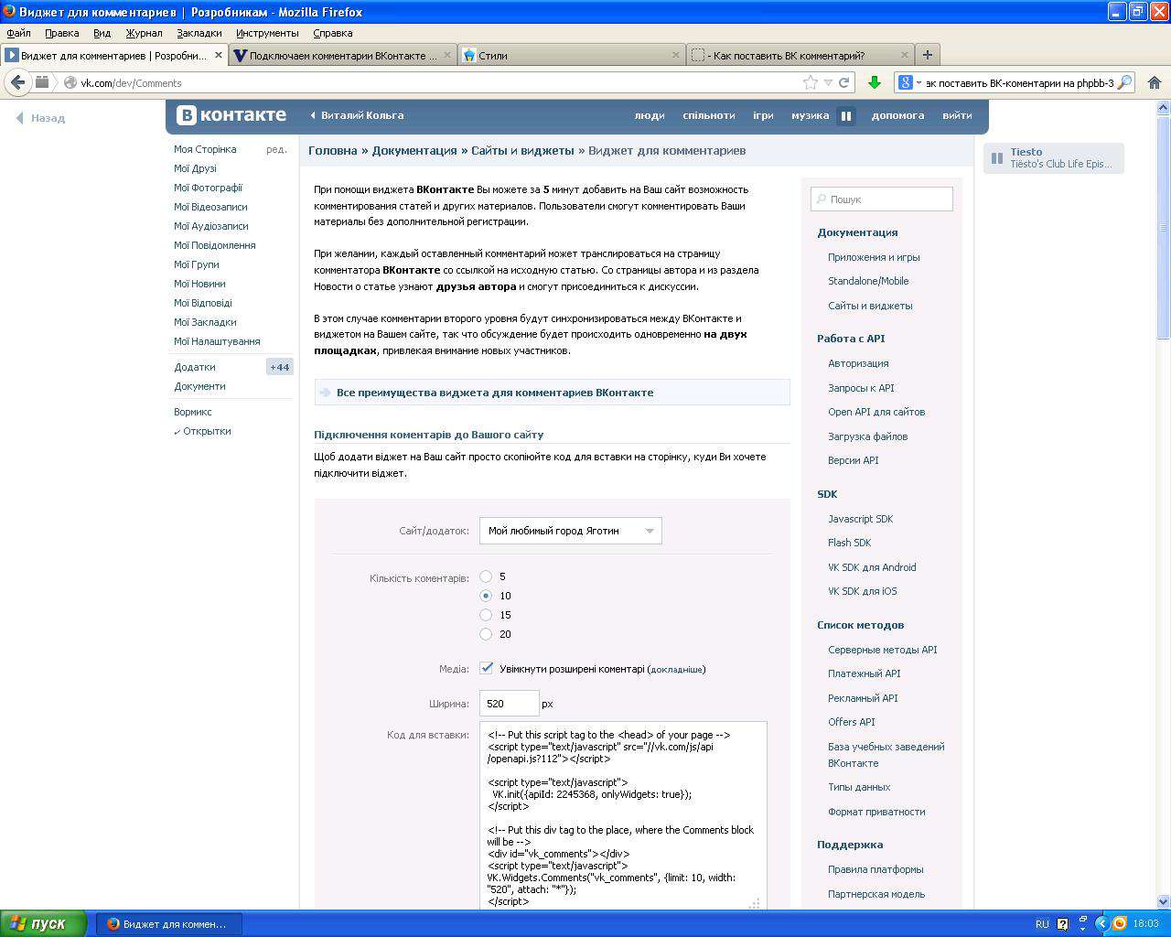1171x937 pixels.
Task: Select 20 comments radio button
Action: pyautogui.click(x=486, y=634)
